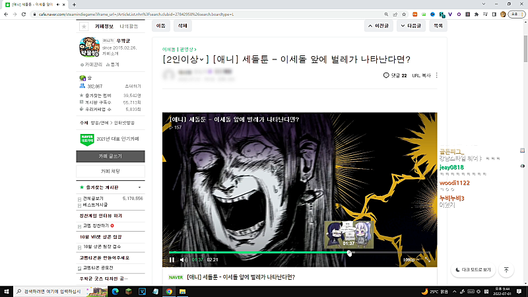The image size is (528, 297).
Task: Open the 통계 statistics link
Action: [112, 65]
